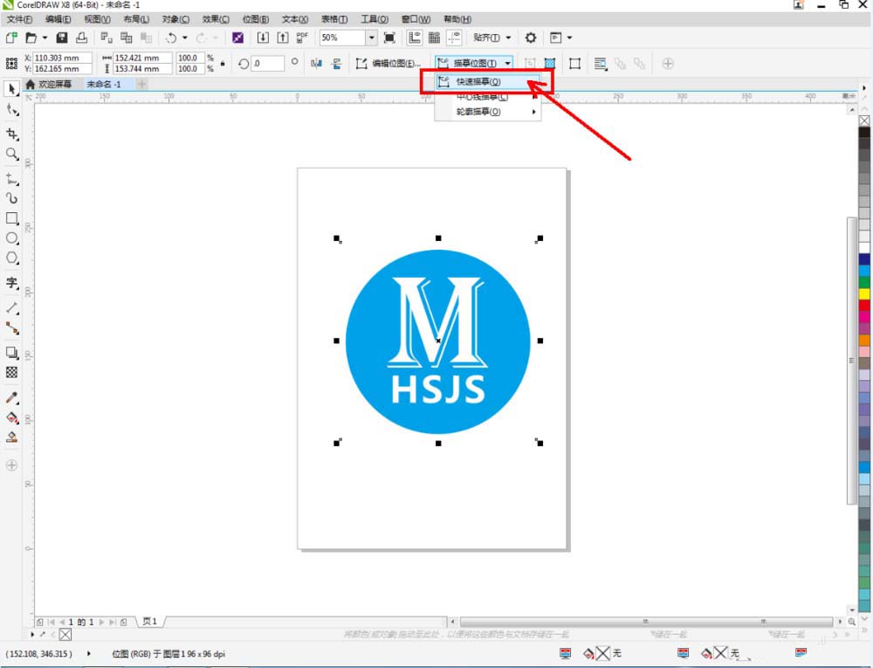The width and height of the screenshot is (873, 668).
Task: Click the X position input field
Action: [x=62, y=58]
